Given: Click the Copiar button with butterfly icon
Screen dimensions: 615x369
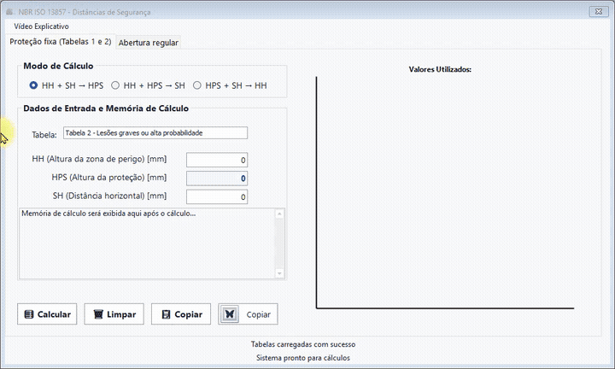Looking at the screenshot, I should click(248, 314).
